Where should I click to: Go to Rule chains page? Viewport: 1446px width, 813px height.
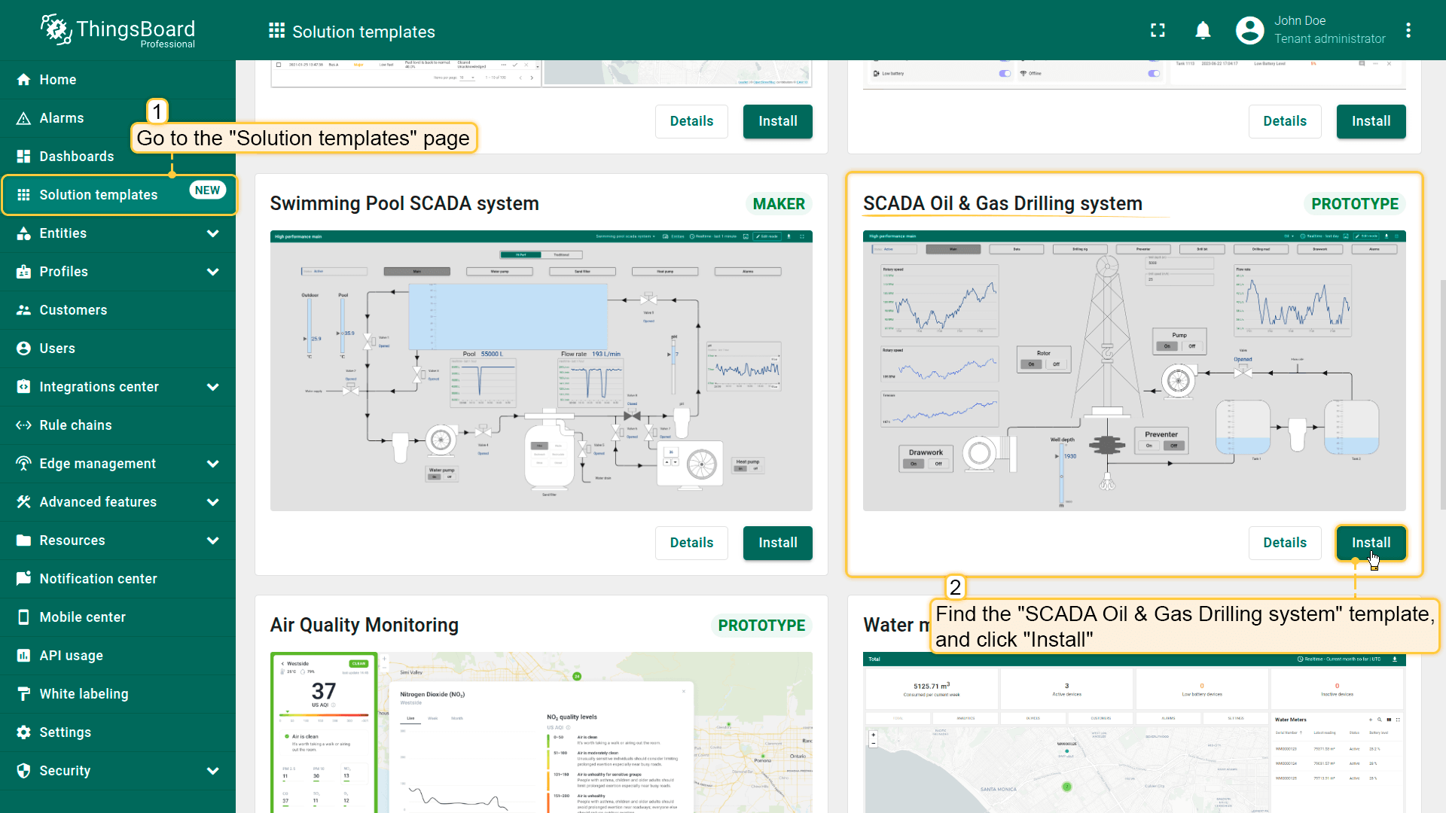(75, 425)
